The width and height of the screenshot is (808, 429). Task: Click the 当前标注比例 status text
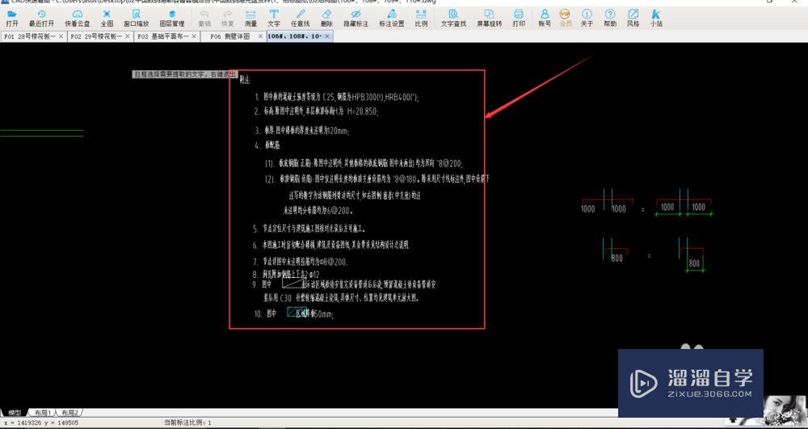pos(187,423)
